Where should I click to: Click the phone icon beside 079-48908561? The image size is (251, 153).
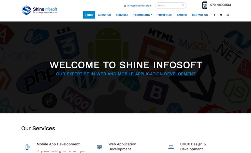205,5
